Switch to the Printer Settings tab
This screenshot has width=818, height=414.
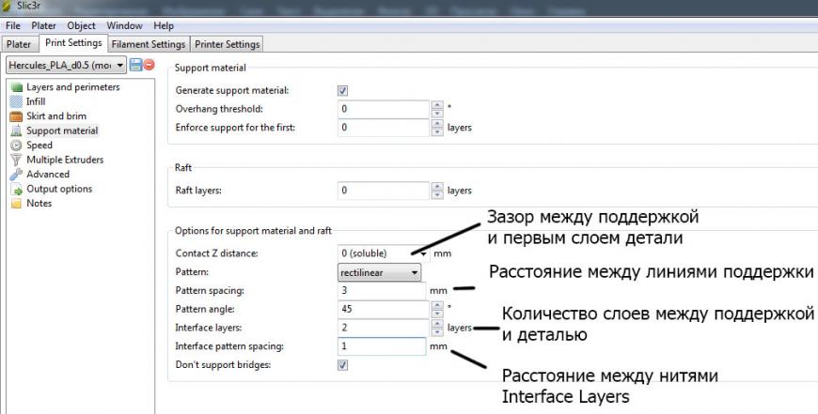(x=227, y=44)
